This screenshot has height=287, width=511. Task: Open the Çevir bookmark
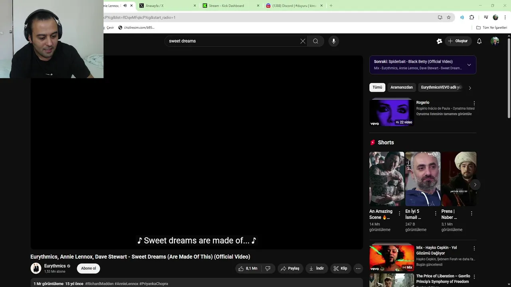(110, 28)
